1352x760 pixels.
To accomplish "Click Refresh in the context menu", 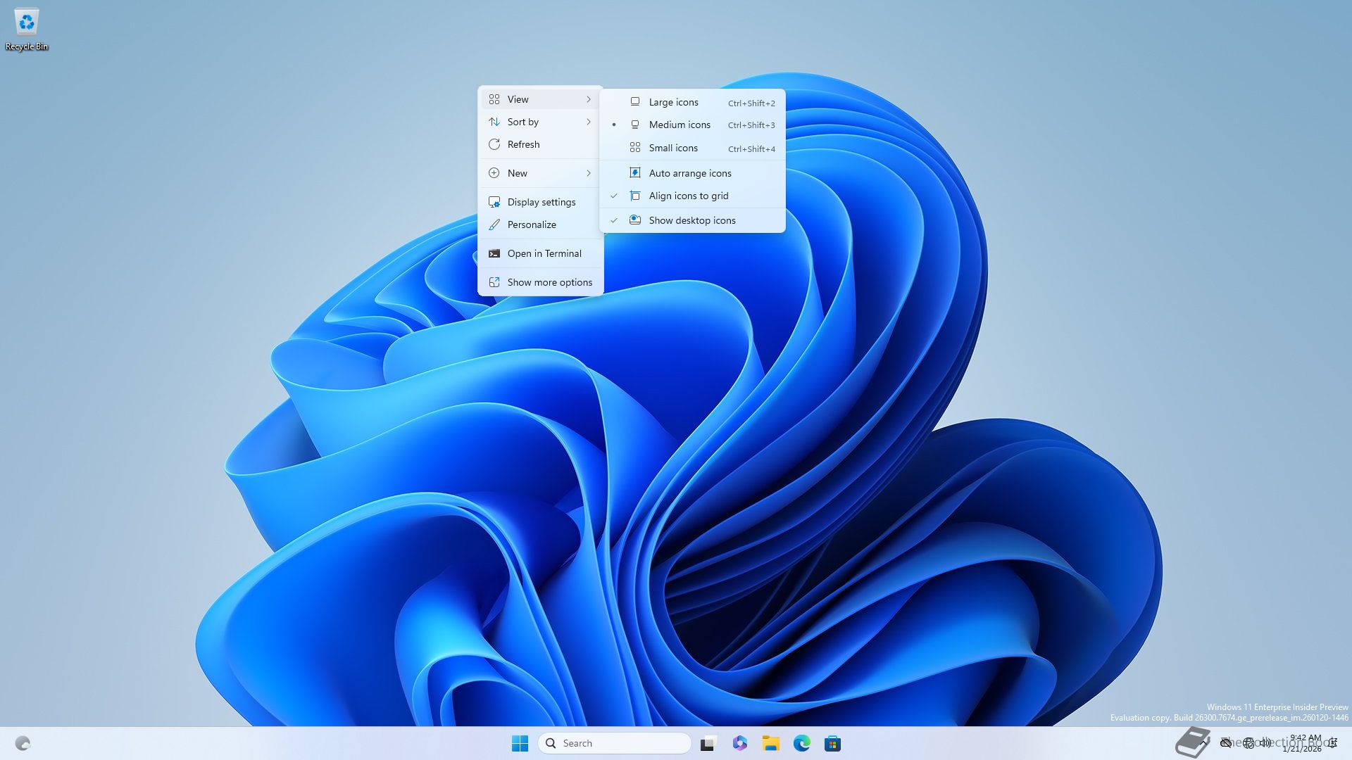I will pyautogui.click(x=523, y=144).
